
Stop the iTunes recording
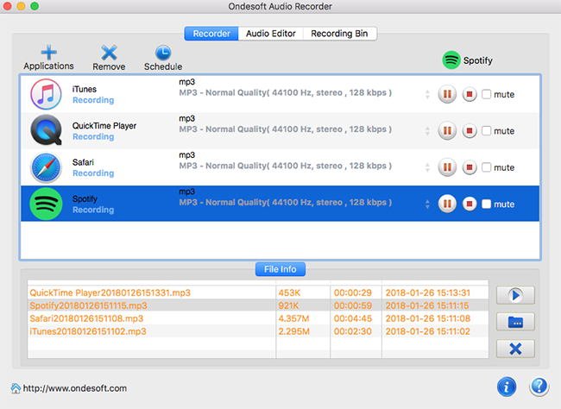pyautogui.click(x=470, y=94)
